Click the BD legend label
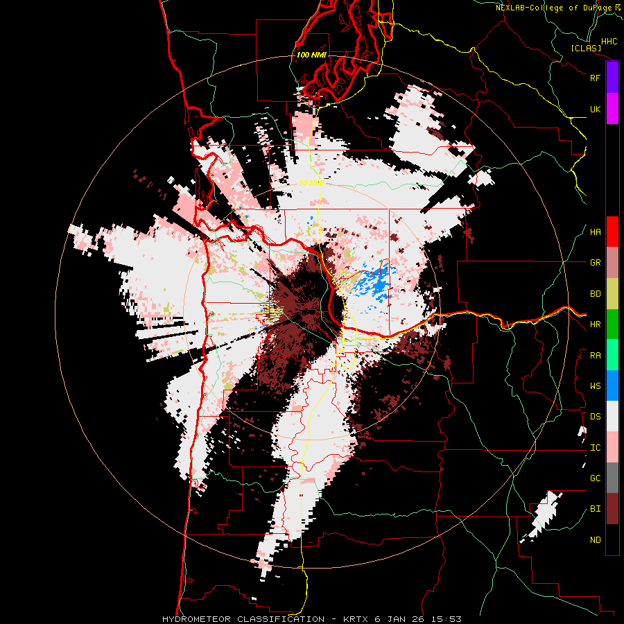624x624 pixels. 595,294
